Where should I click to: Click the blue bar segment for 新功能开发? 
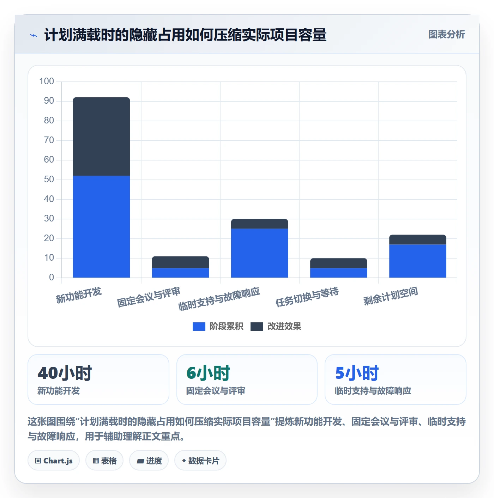(x=101, y=227)
